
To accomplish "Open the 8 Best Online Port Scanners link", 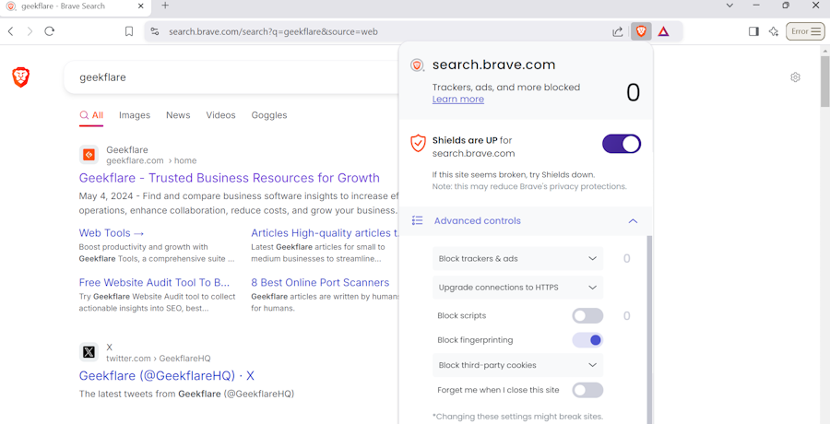I will [320, 282].
